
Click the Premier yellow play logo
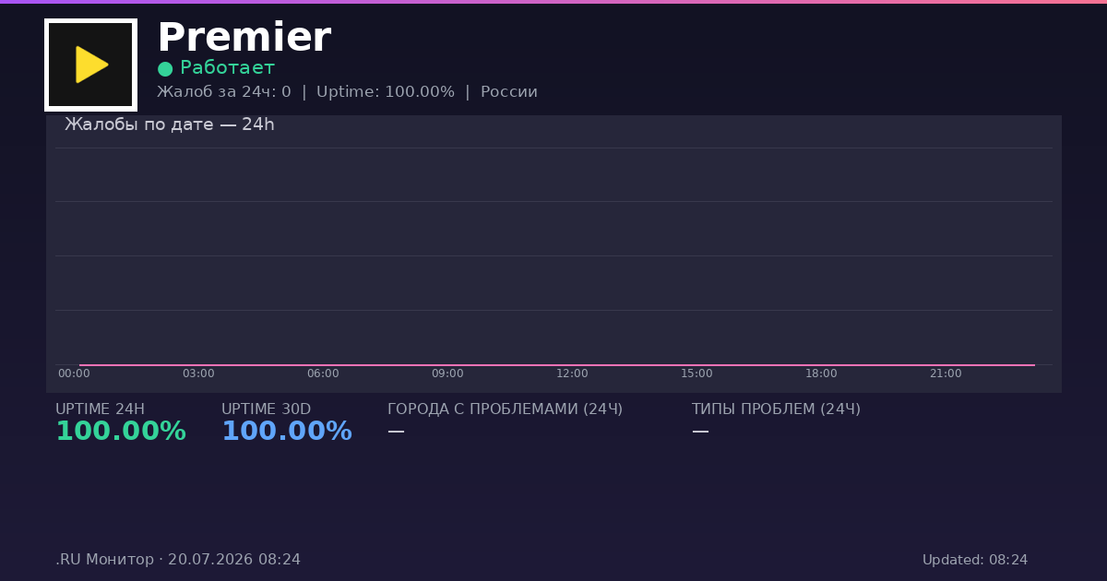[x=90, y=65]
